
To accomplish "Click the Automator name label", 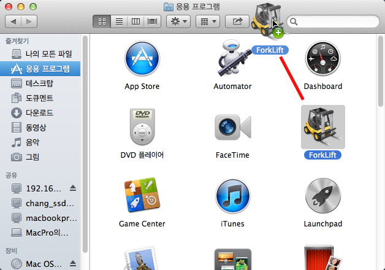I will click(x=232, y=87).
